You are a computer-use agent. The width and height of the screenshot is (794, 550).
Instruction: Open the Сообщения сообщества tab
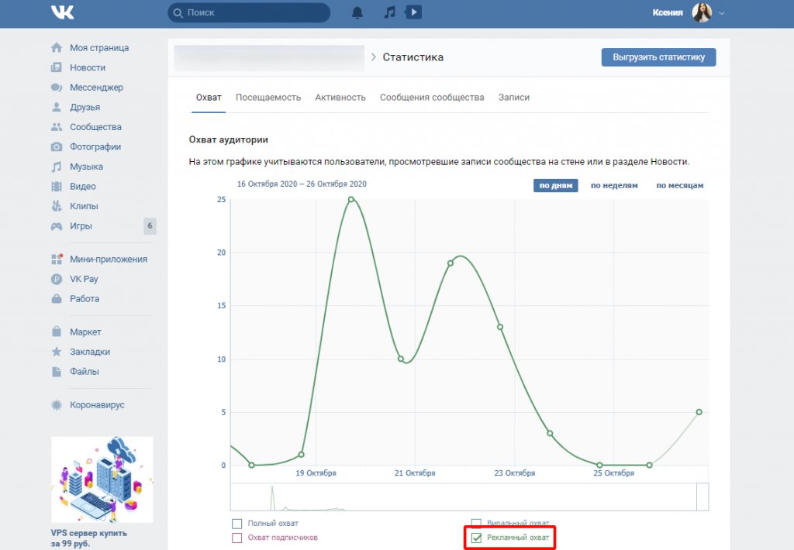(x=432, y=98)
